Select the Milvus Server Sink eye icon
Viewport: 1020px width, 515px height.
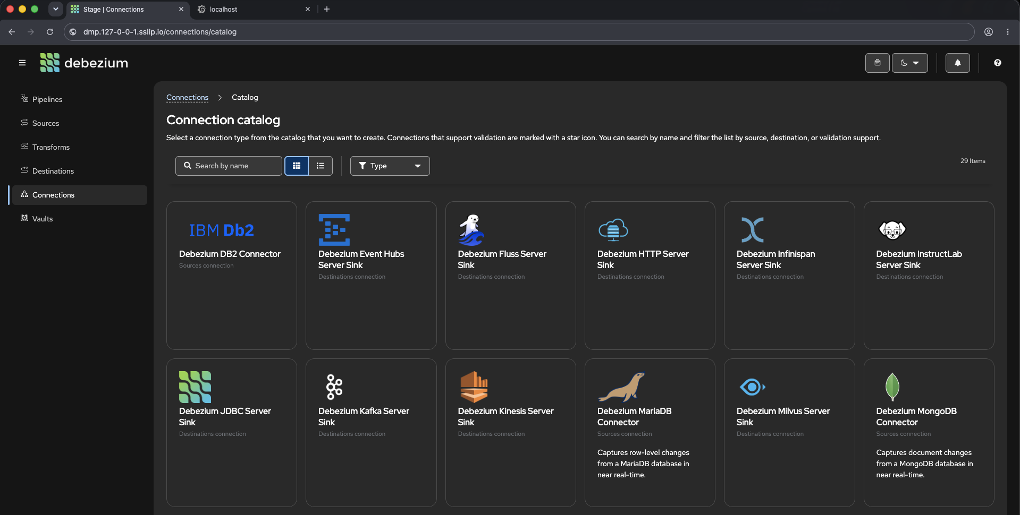[x=752, y=387]
